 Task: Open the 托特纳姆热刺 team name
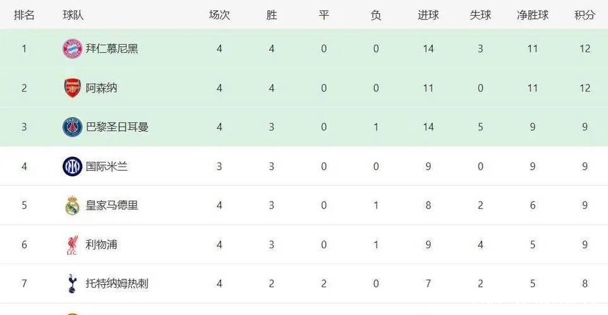(x=117, y=283)
